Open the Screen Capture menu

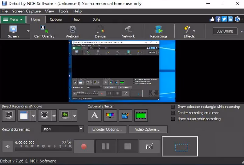[x=26, y=11]
